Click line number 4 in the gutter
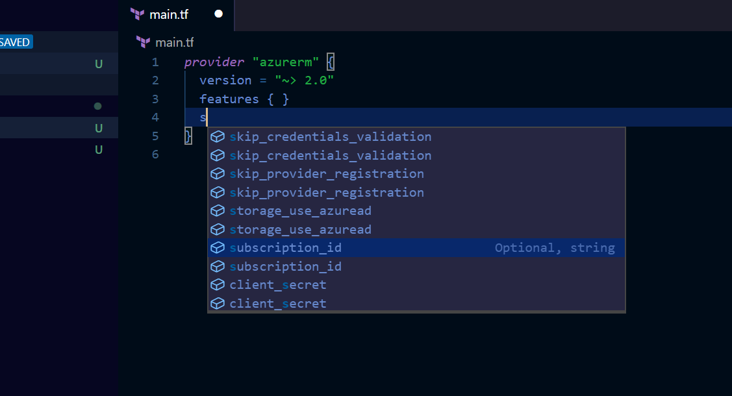Viewport: 732px width, 396px height. tap(155, 118)
